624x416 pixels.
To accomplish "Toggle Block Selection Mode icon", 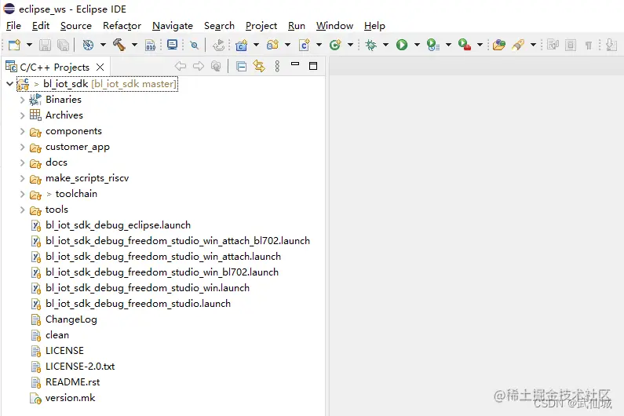I will (571, 45).
